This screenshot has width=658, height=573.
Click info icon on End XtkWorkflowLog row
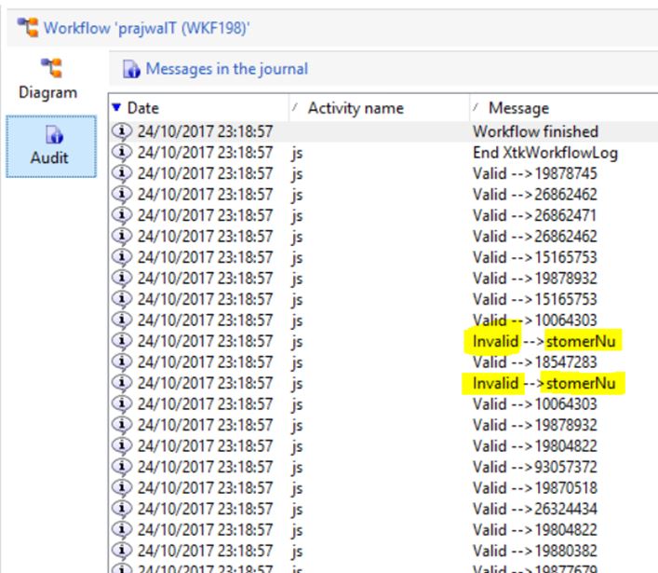[122, 153]
